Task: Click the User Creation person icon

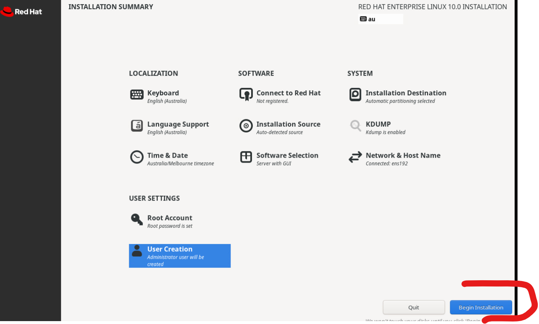Action: [137, 251]
